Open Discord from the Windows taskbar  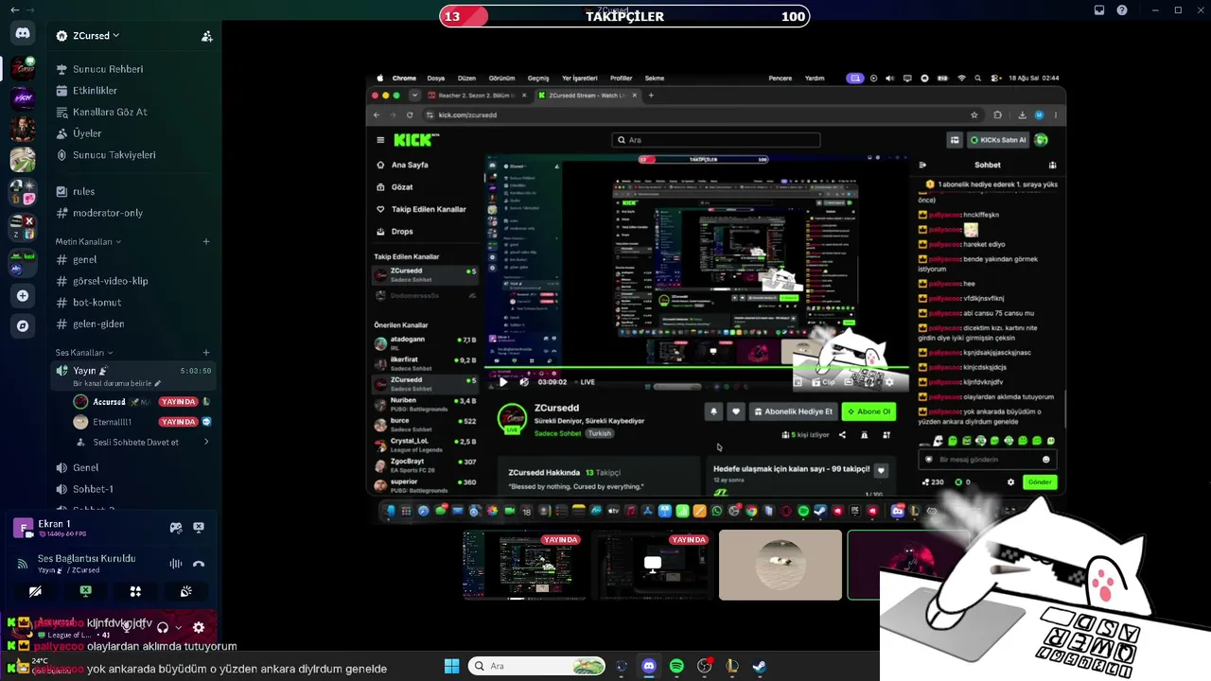pyautogui.click(x=649, y=666)
